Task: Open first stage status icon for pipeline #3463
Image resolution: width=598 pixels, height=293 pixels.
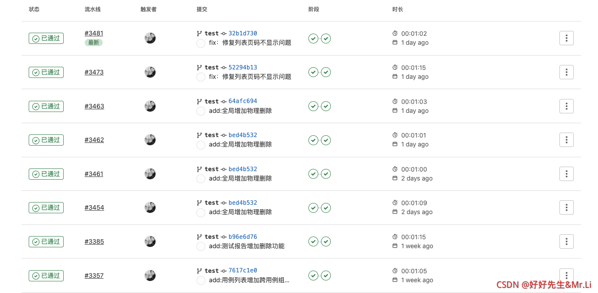Action: 313,106
